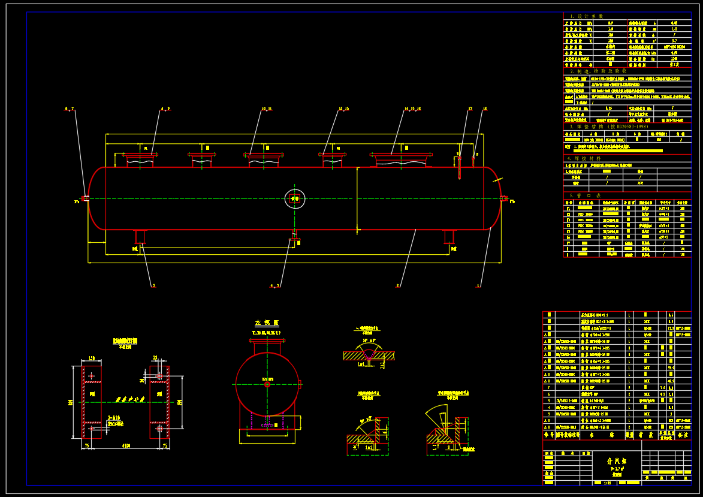
Task: Select part balloon number 17
Action: 470,109
